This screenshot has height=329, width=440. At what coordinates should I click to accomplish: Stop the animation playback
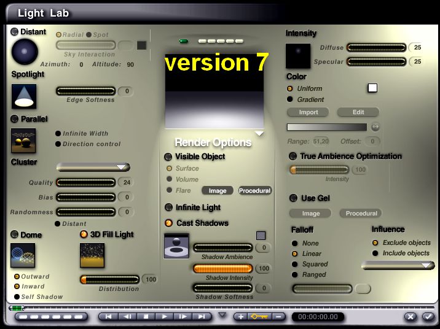[146, 317]
